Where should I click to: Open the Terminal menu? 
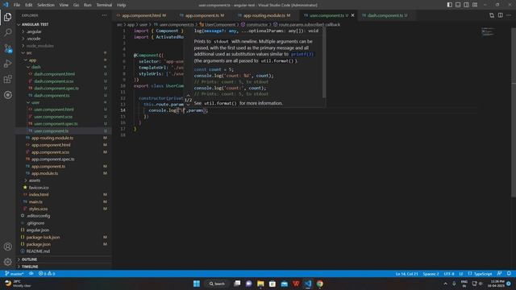pyautogui.click(x=104, y=5)
